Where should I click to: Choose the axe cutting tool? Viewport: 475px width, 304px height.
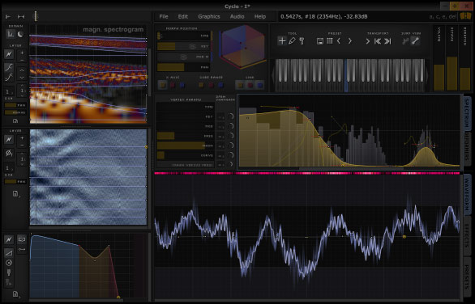pos(302,40)
